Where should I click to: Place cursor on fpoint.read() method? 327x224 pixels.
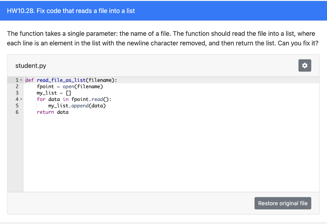(97, 99)
